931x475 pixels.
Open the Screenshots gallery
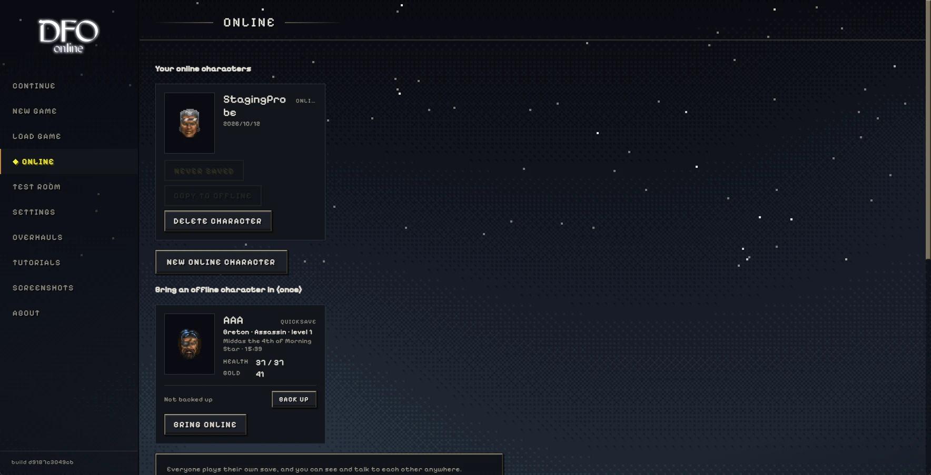[43, 288]
